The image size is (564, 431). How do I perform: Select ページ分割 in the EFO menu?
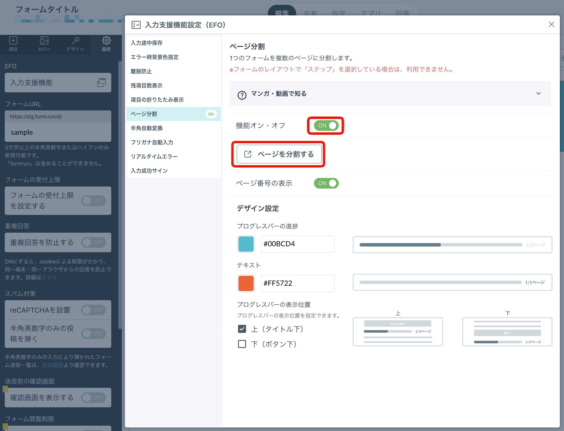pos(173,114)
